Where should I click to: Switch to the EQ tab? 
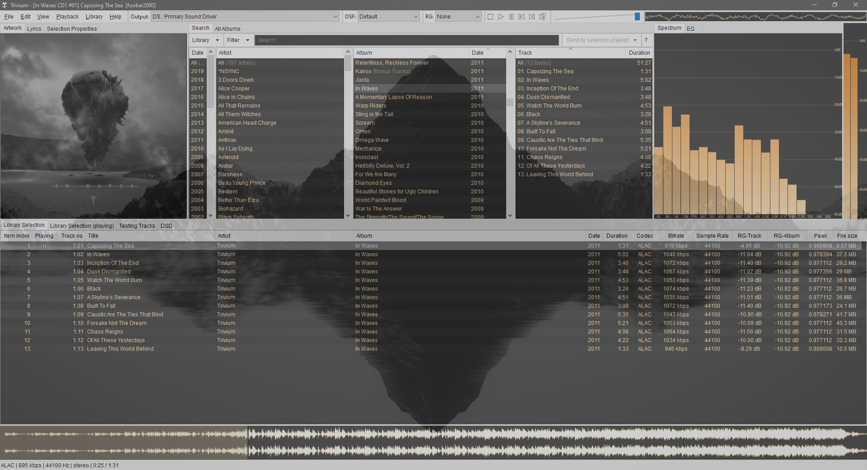tap(690, 28)
